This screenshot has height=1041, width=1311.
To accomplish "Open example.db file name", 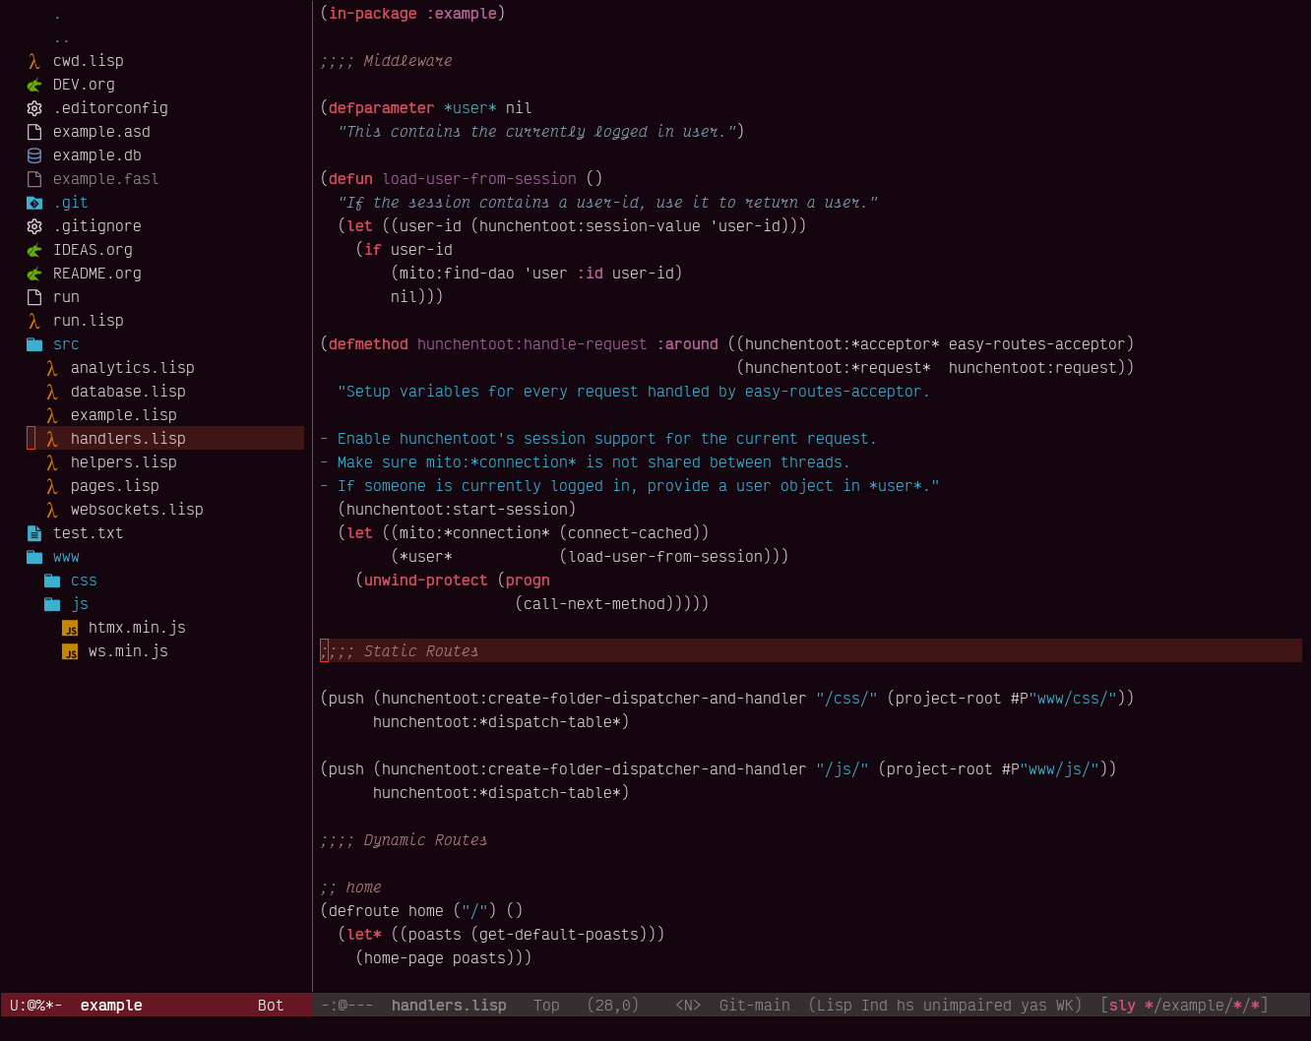I will pyautogui.click(x=97, y=155).
